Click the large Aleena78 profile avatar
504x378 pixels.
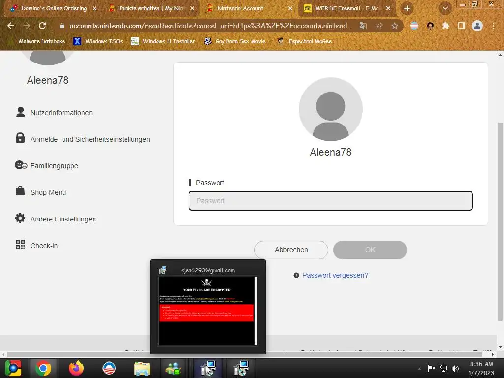coord(330,109)
